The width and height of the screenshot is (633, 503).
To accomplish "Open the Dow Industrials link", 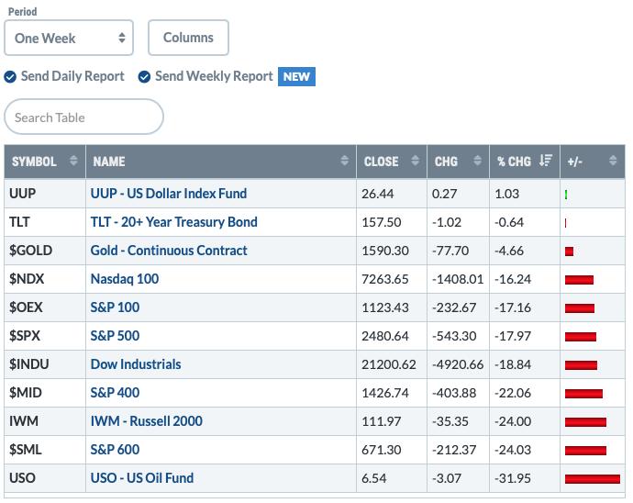I will [x=136, y=364].
